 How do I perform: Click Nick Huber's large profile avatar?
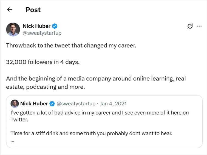pos(13,29)
